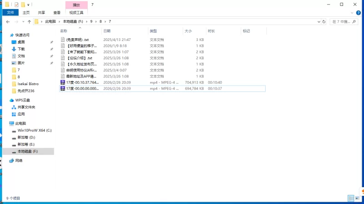This screenshot has width=364, height=204.
Task: Open 本地磁盘 (F:) in the sidebar
Action: pos(28,151)
